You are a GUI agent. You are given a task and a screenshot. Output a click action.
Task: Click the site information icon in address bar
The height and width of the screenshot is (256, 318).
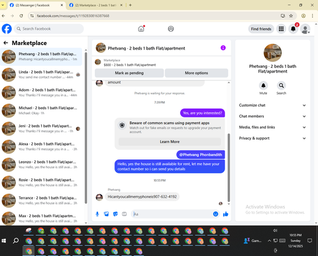point(32,16)
